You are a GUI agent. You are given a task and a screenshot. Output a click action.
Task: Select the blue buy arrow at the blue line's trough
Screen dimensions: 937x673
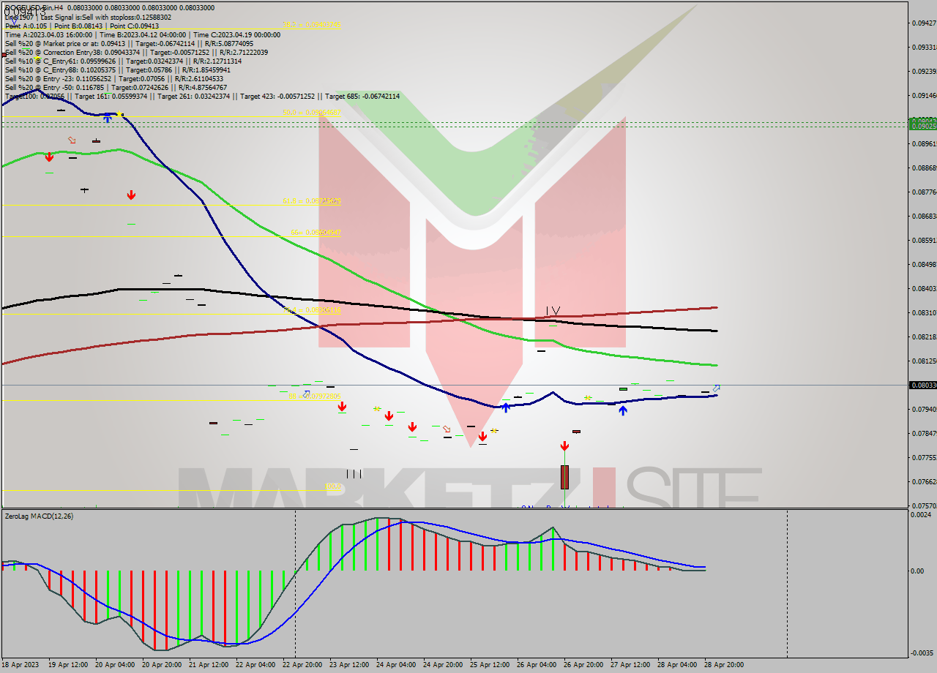(505, 407)
